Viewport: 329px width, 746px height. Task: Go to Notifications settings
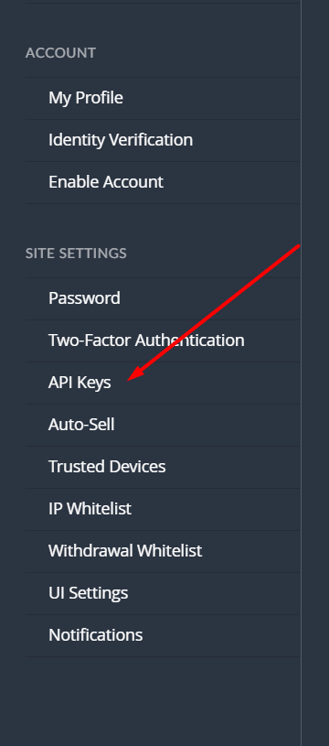[x=163, y=635]
